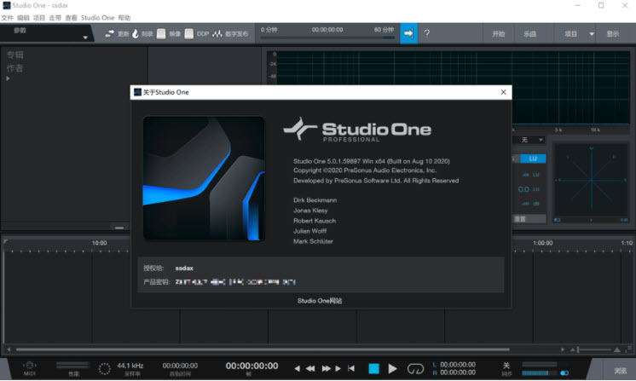Open the dropdown arrow next to 项目

(592, 34)
